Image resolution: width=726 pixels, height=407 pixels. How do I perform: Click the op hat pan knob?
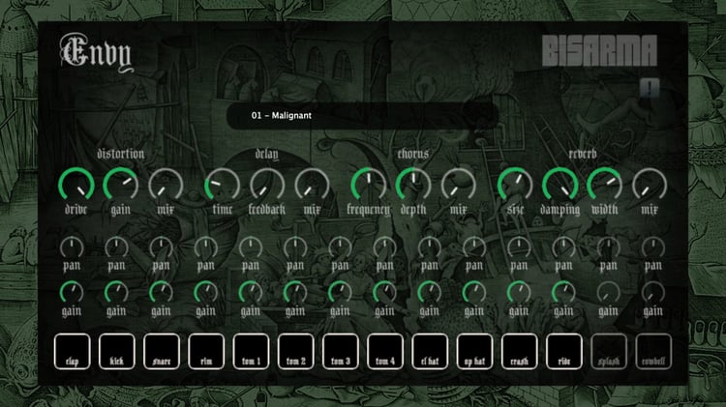point(474,247)
